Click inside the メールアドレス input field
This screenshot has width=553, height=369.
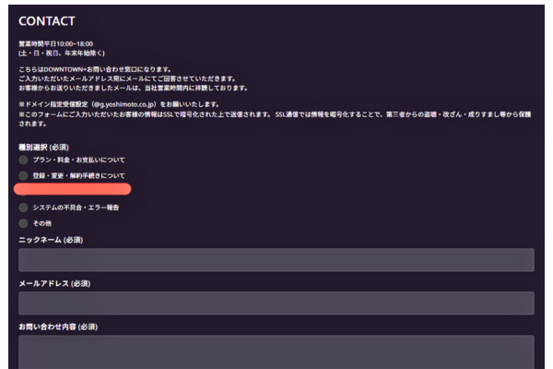point(276,304)
